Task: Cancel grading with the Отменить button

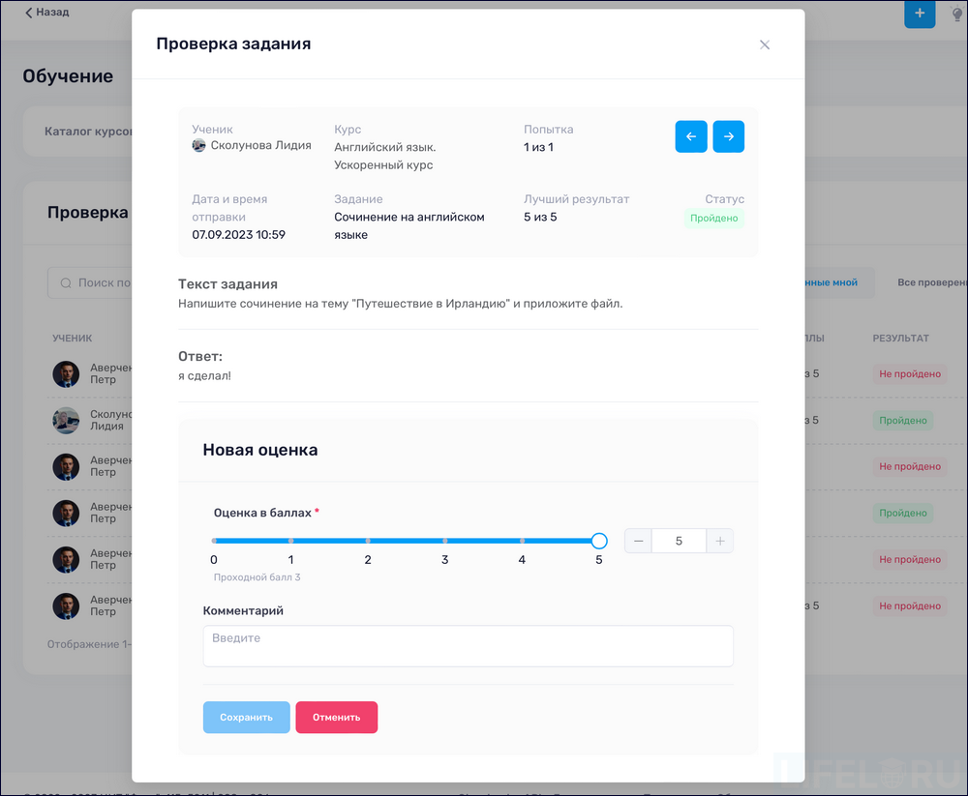Action: pyautogui.click(x=337, y=717)
